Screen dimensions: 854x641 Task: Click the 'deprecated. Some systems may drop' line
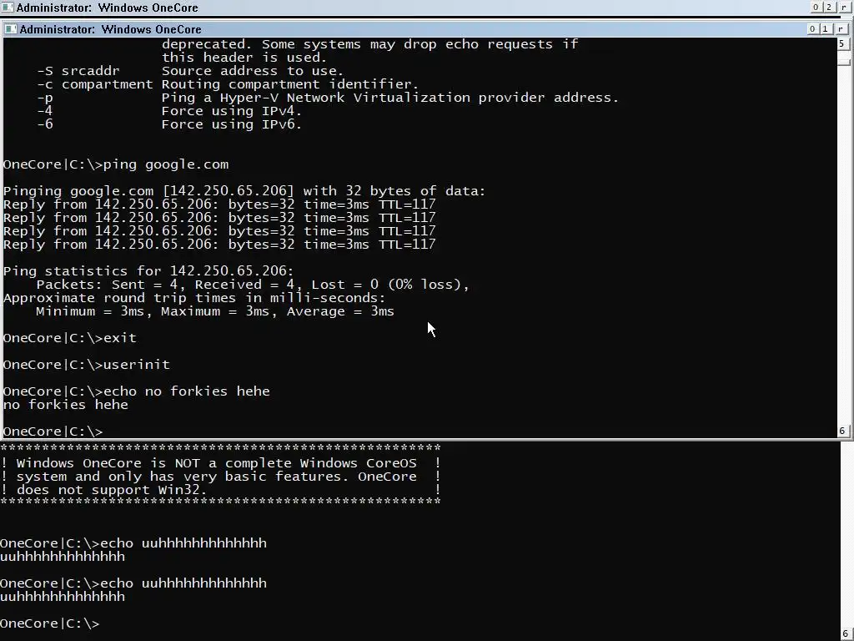click(x=369, y=44)
